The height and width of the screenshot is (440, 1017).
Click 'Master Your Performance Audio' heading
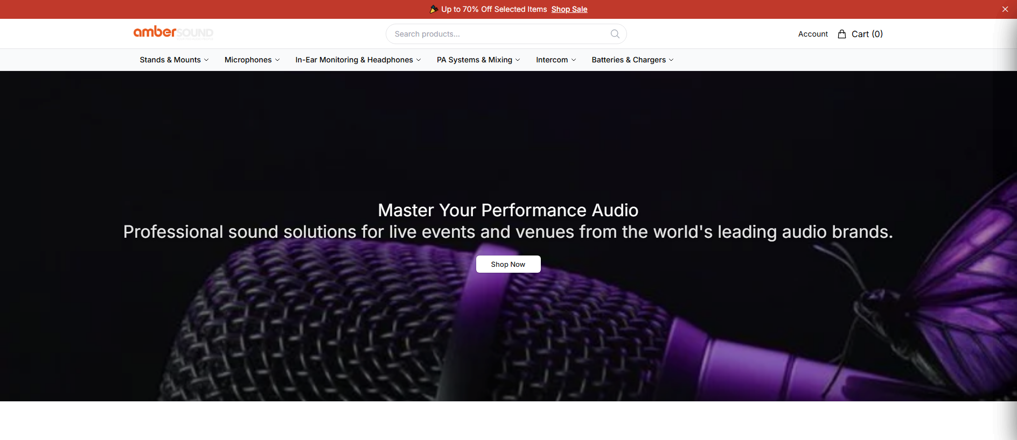[x=508, y=210]
